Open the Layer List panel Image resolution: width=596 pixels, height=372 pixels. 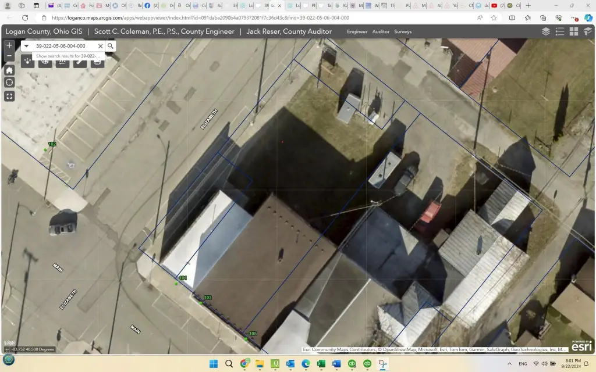point(546,31)
